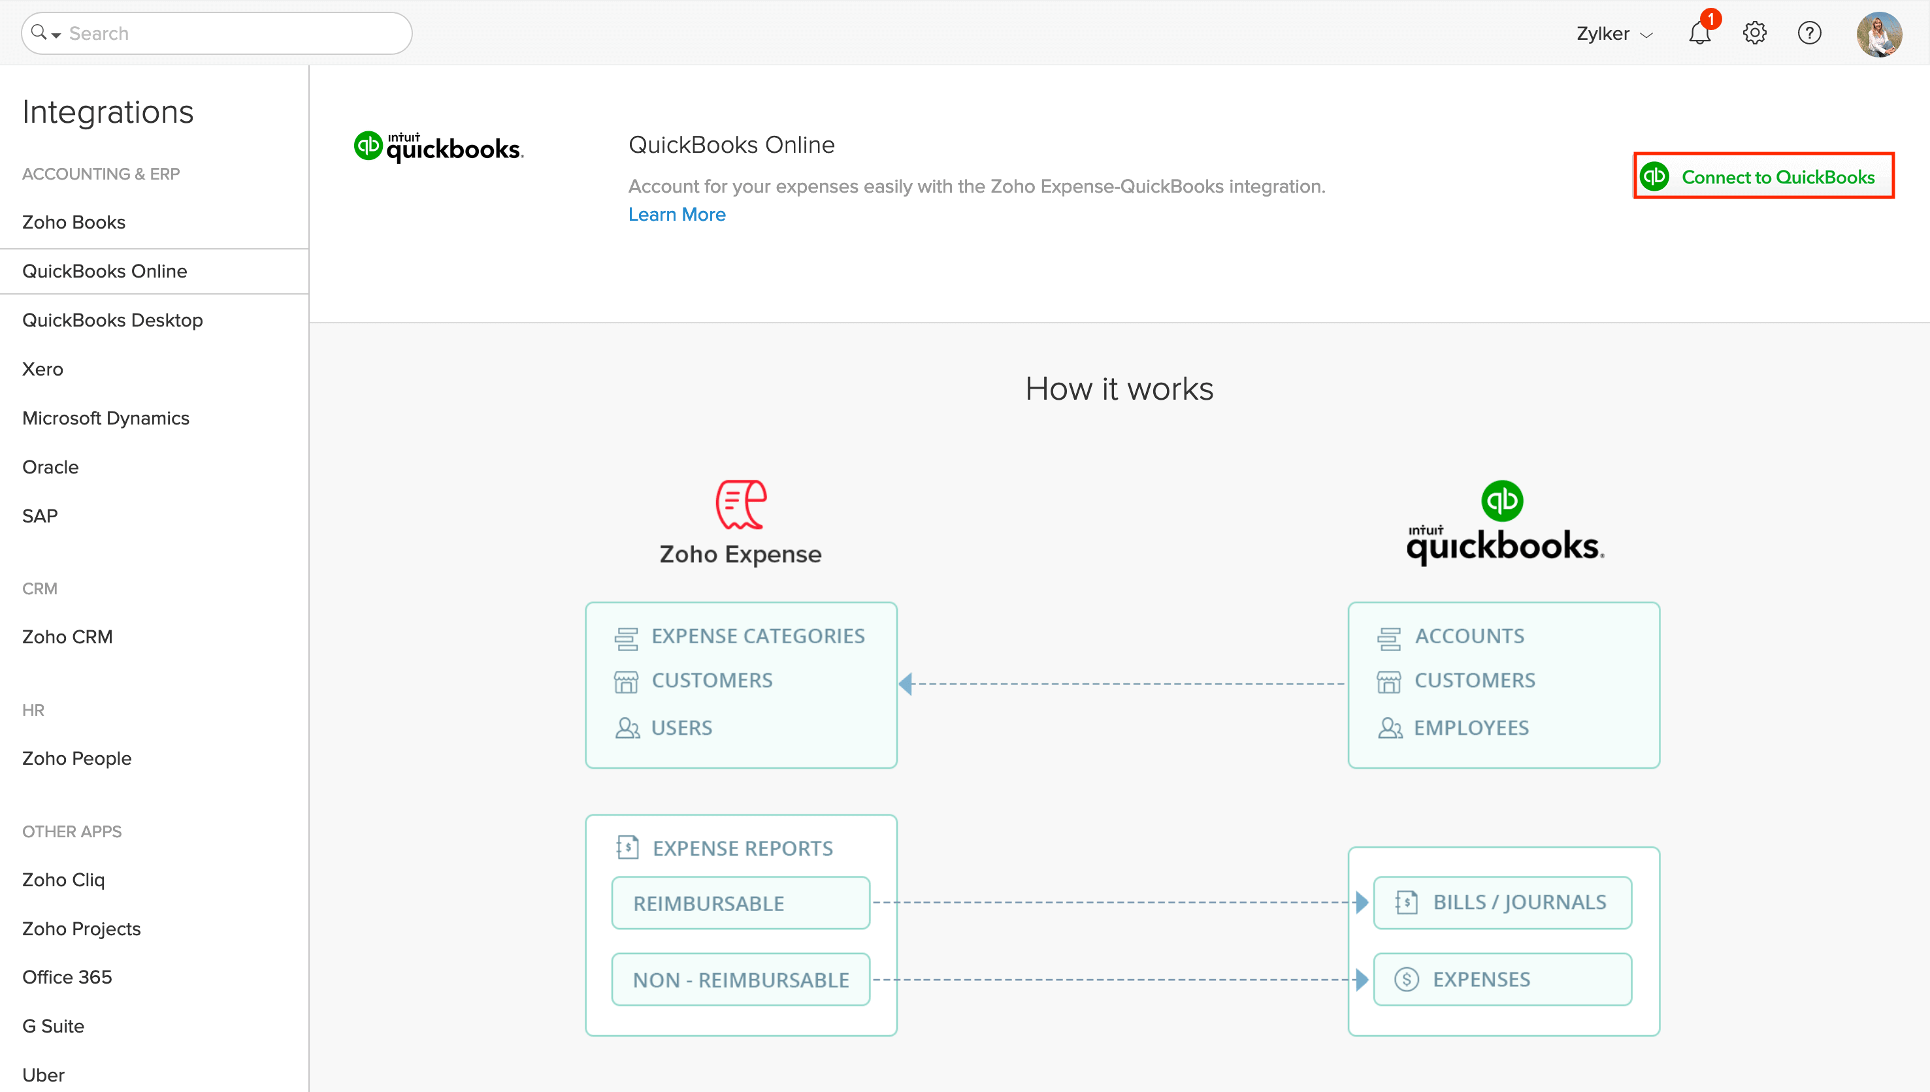This screenshot has height=1092, width=1930.
Task: Select Oracle integration
Action: (50, 467)
